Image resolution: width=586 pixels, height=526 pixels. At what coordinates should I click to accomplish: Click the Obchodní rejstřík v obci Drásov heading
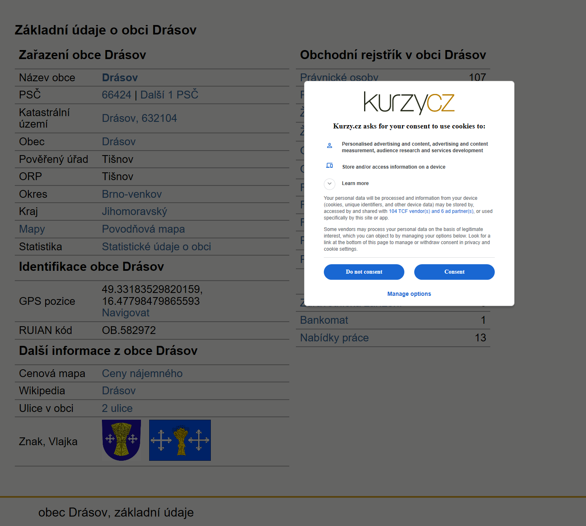coord(393,55)
